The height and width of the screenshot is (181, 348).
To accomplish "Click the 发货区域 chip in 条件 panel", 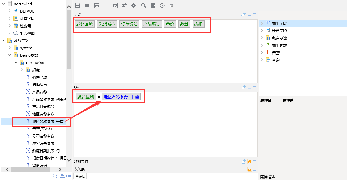I will tap(86, 97).
